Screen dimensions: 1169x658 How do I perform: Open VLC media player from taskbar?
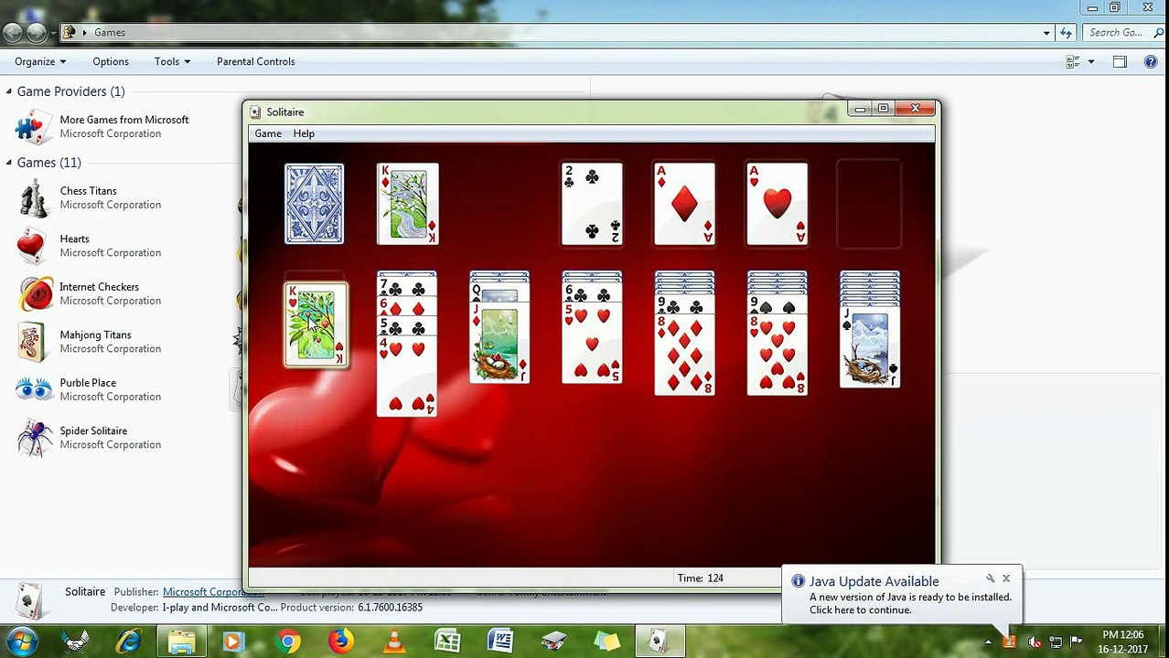click(x=394, y=642)
